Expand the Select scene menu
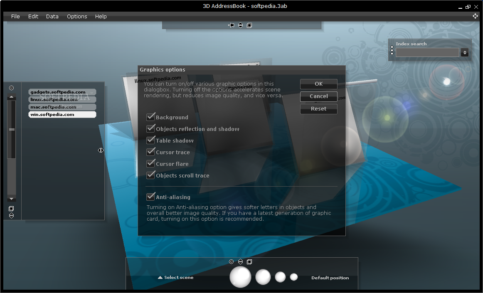 175,277
